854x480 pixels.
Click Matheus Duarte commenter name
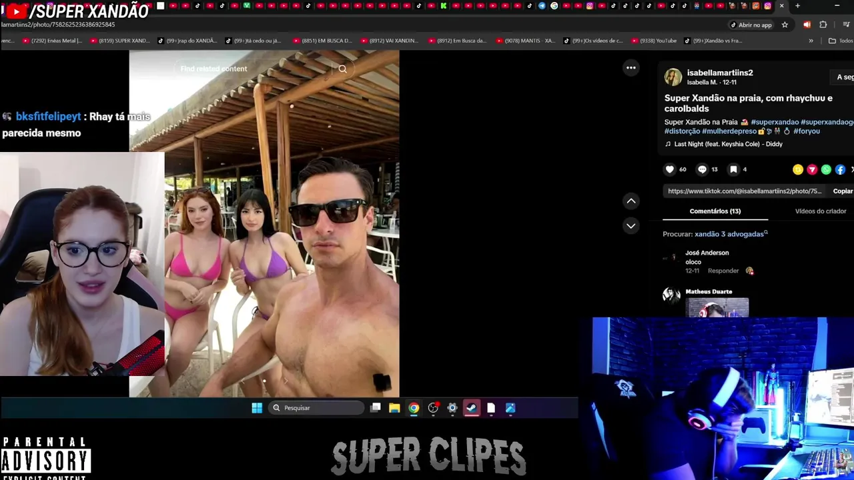pyautogui.click(x=709, y=291)
